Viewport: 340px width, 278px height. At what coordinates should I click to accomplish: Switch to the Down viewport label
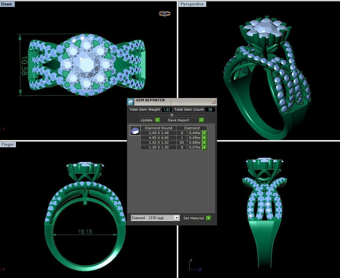[7, 4]
